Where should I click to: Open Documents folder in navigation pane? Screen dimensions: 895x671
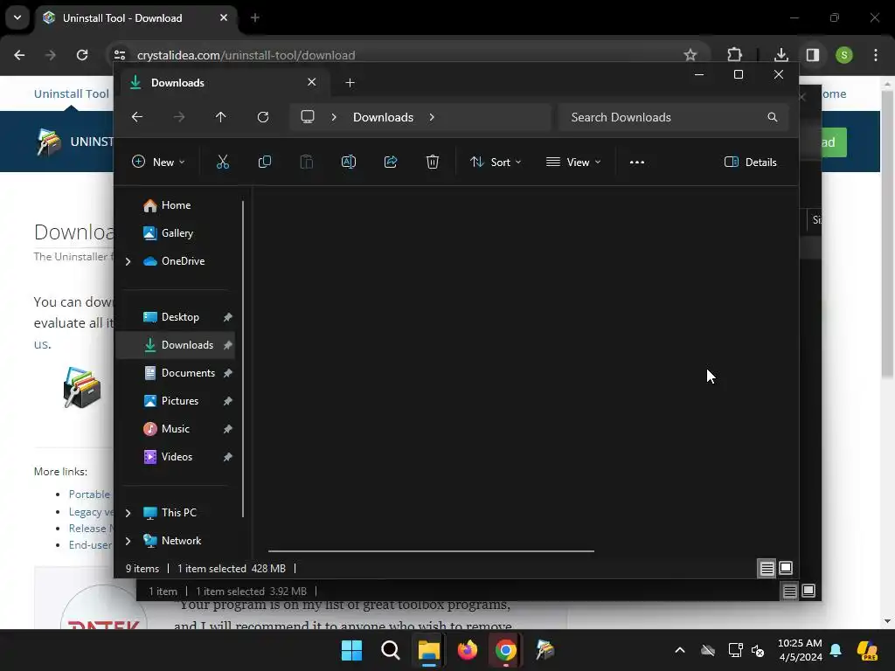pos(176,373)
